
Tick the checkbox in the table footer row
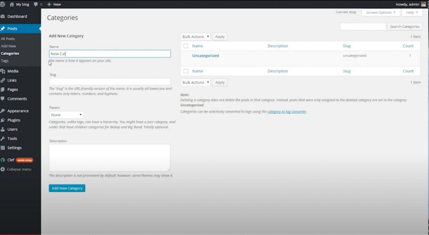(x=186, y=71)
